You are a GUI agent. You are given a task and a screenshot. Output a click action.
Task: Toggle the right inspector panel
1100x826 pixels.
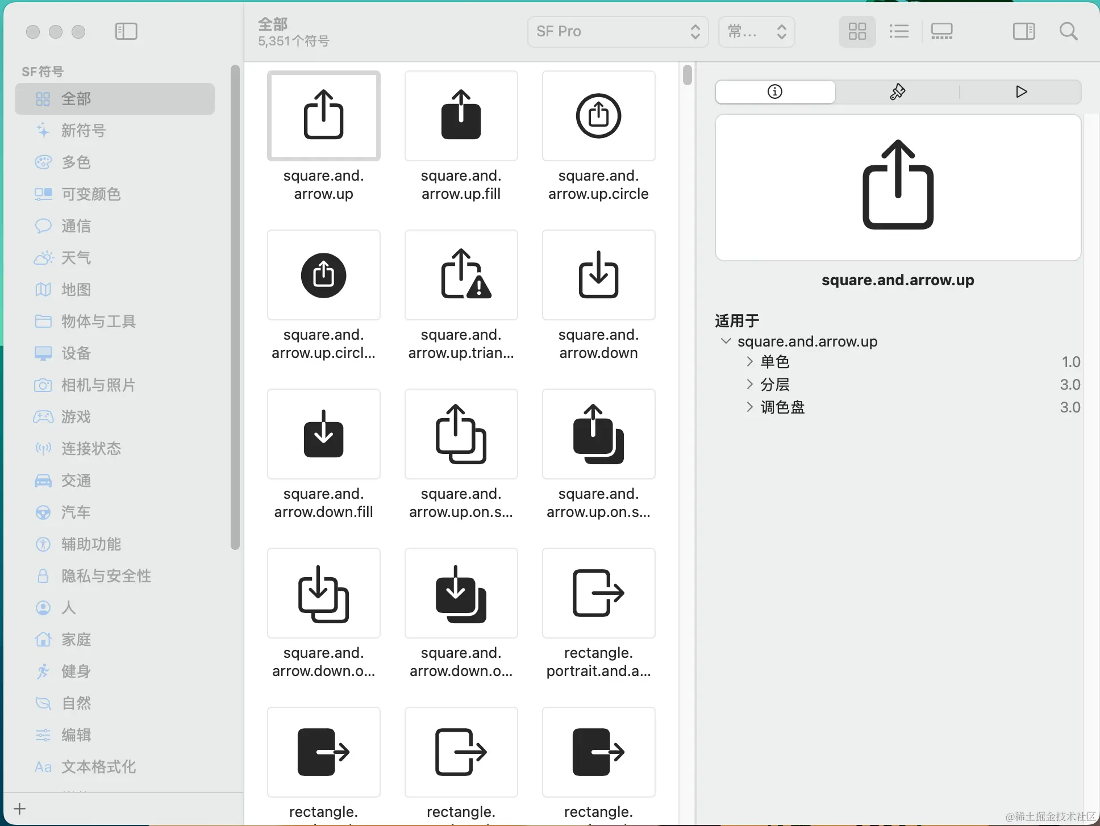click(1024, 31)
